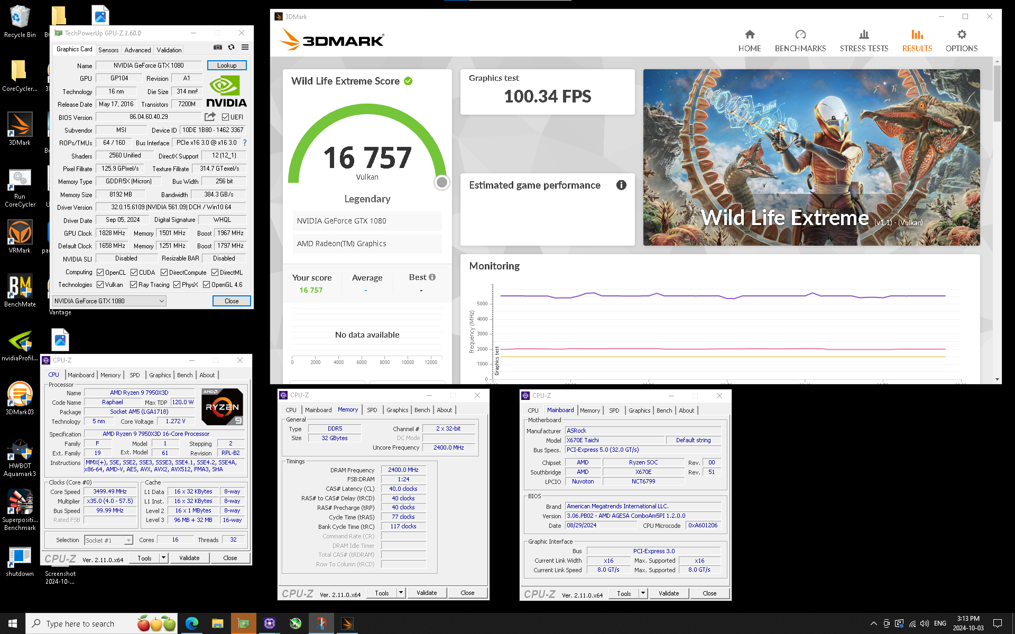Toggle the OpenGL 4.6 checkbox in GPU-Z
The height and width of the screenshot is (634, 1015).
click(x=207, y=285)
